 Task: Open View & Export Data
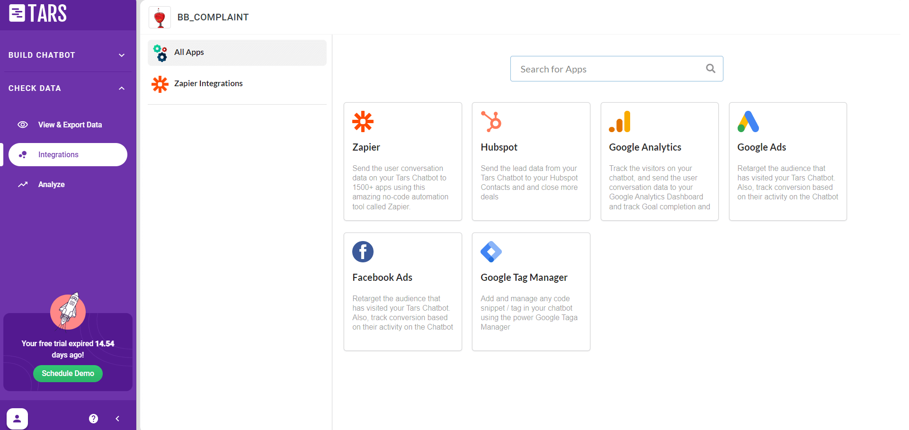[70, 125]
